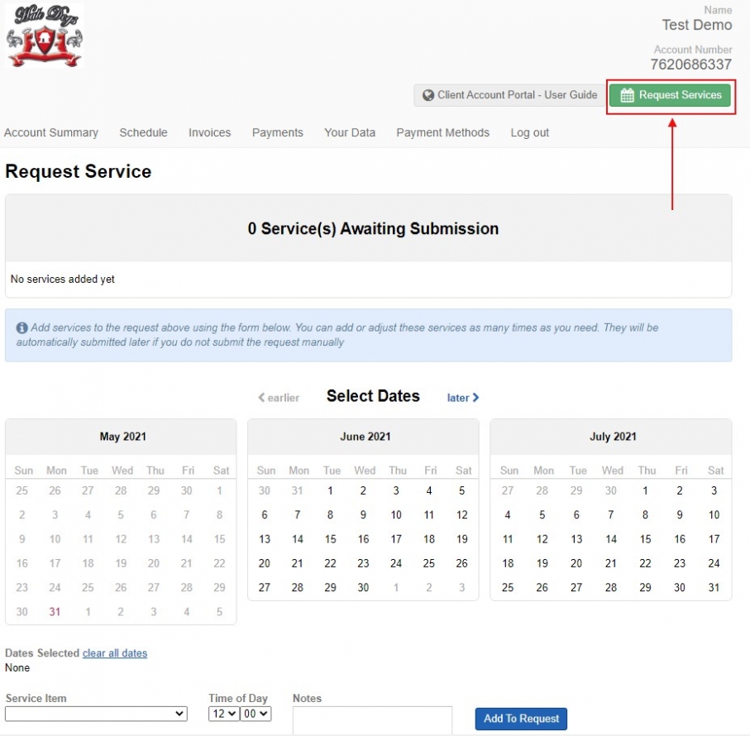
Task: Open the Payments menu item
Action: tap(277, 132)
